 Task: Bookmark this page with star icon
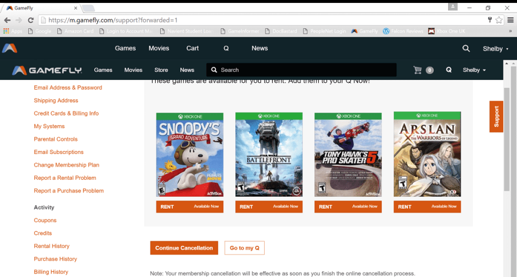[x=499, y=20]
